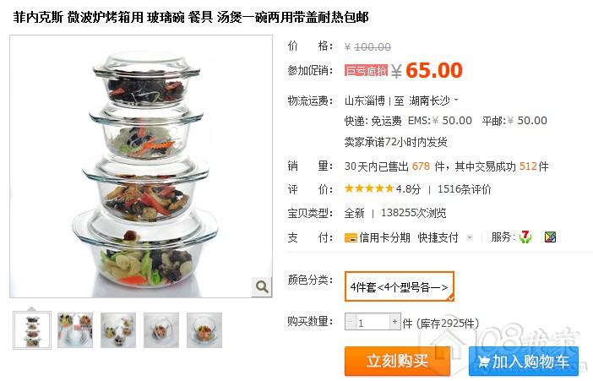
Task: Click the red promotion tag beside ¥65.00
Action: (x=366, y=70)
